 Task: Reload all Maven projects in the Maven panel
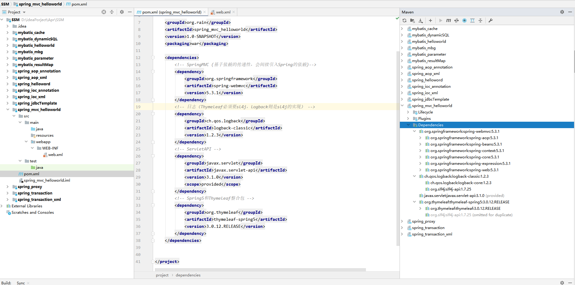point(404,20)
